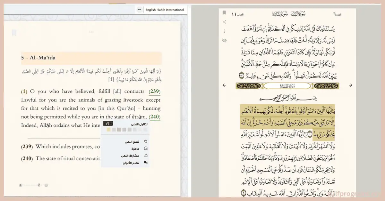Click the khatirah speech-bubble icon

click(x=146, y=149)
